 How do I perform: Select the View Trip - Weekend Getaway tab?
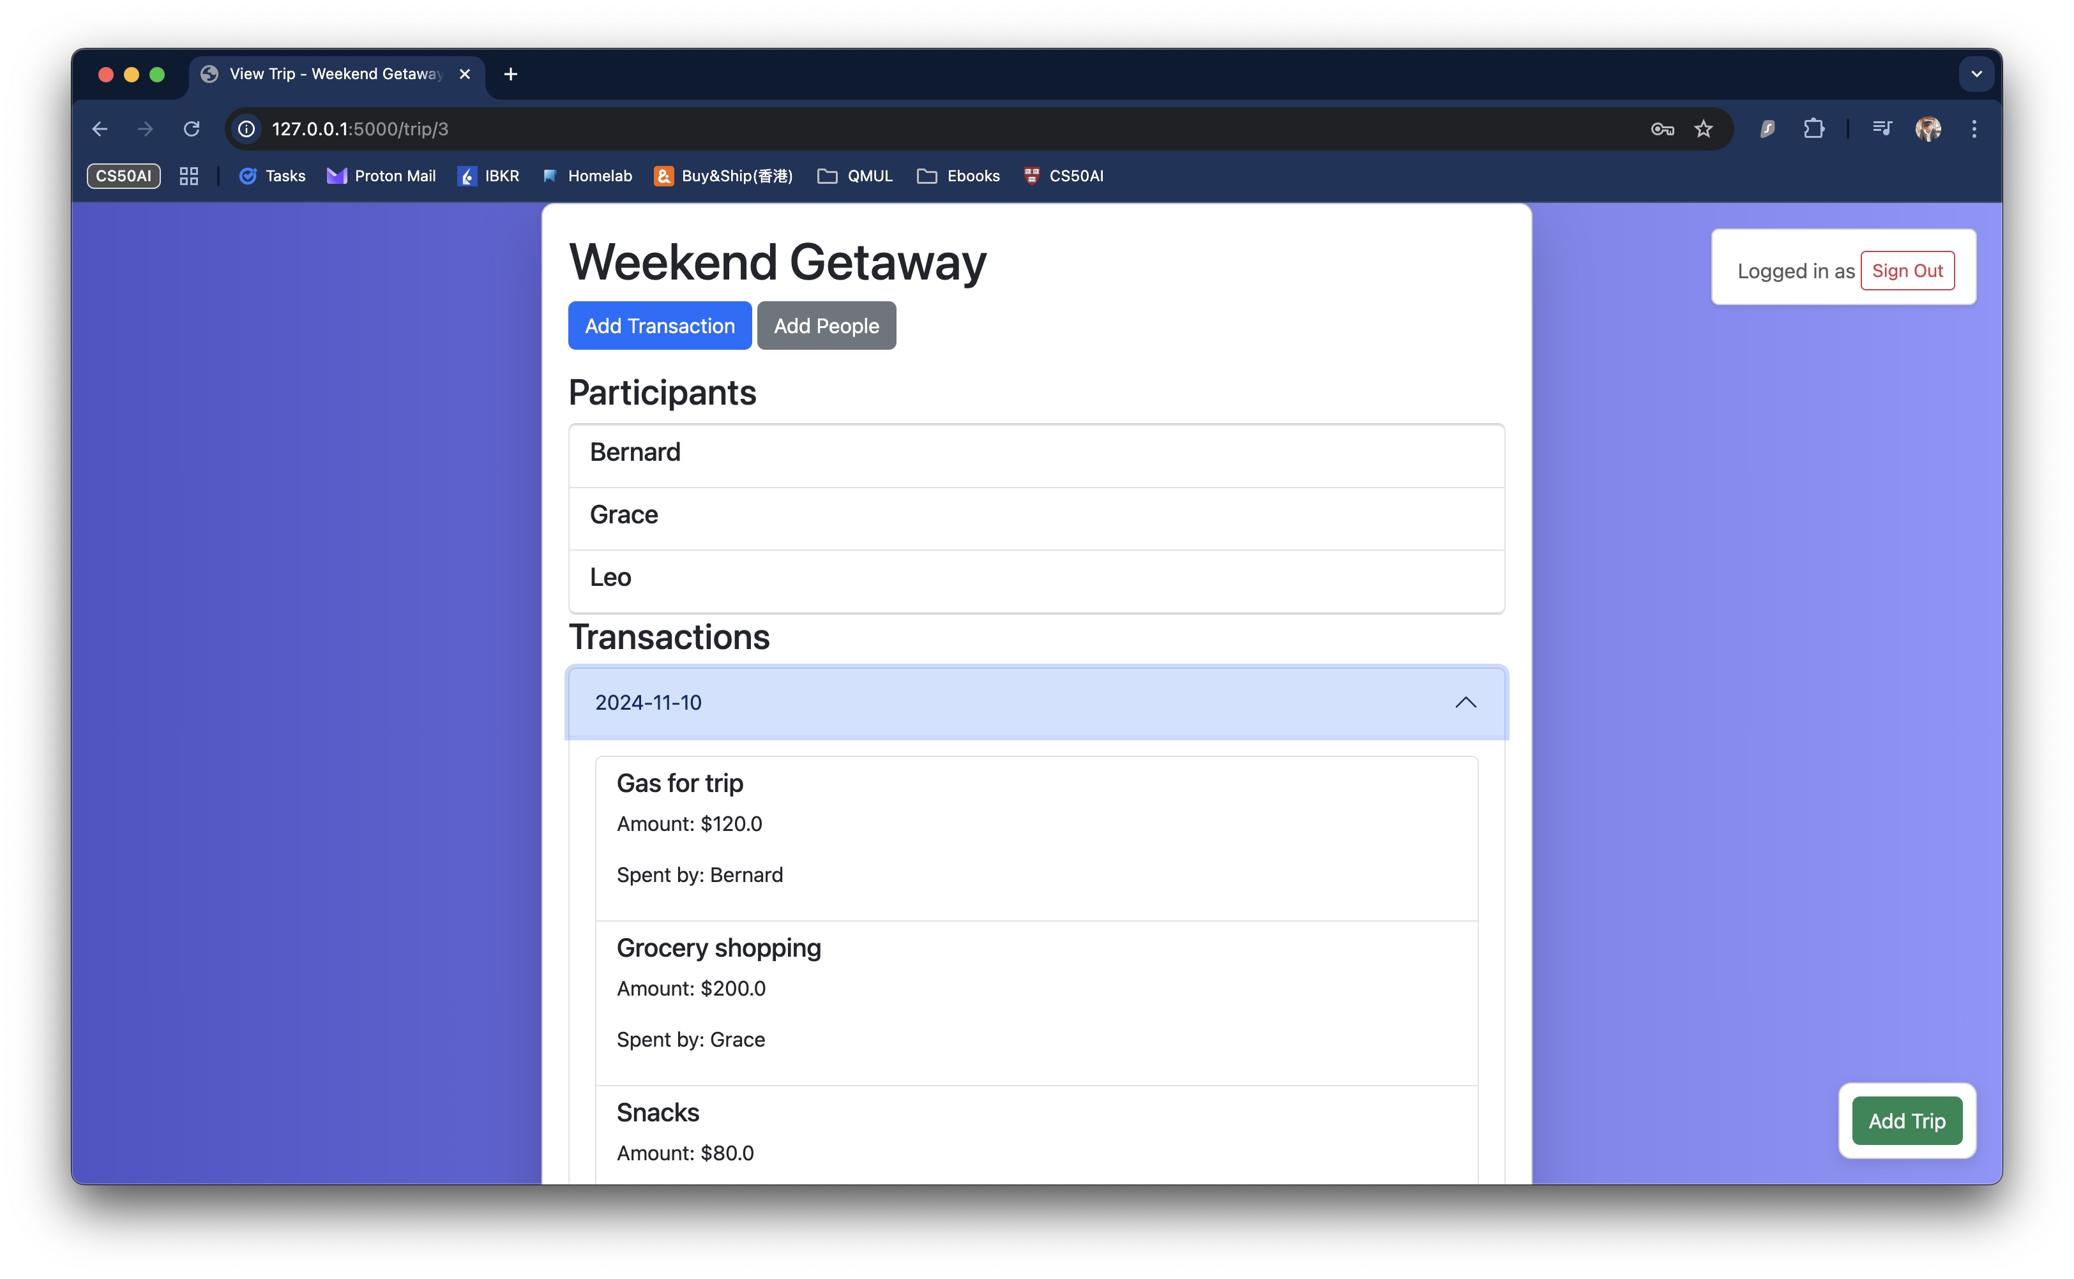337,75
